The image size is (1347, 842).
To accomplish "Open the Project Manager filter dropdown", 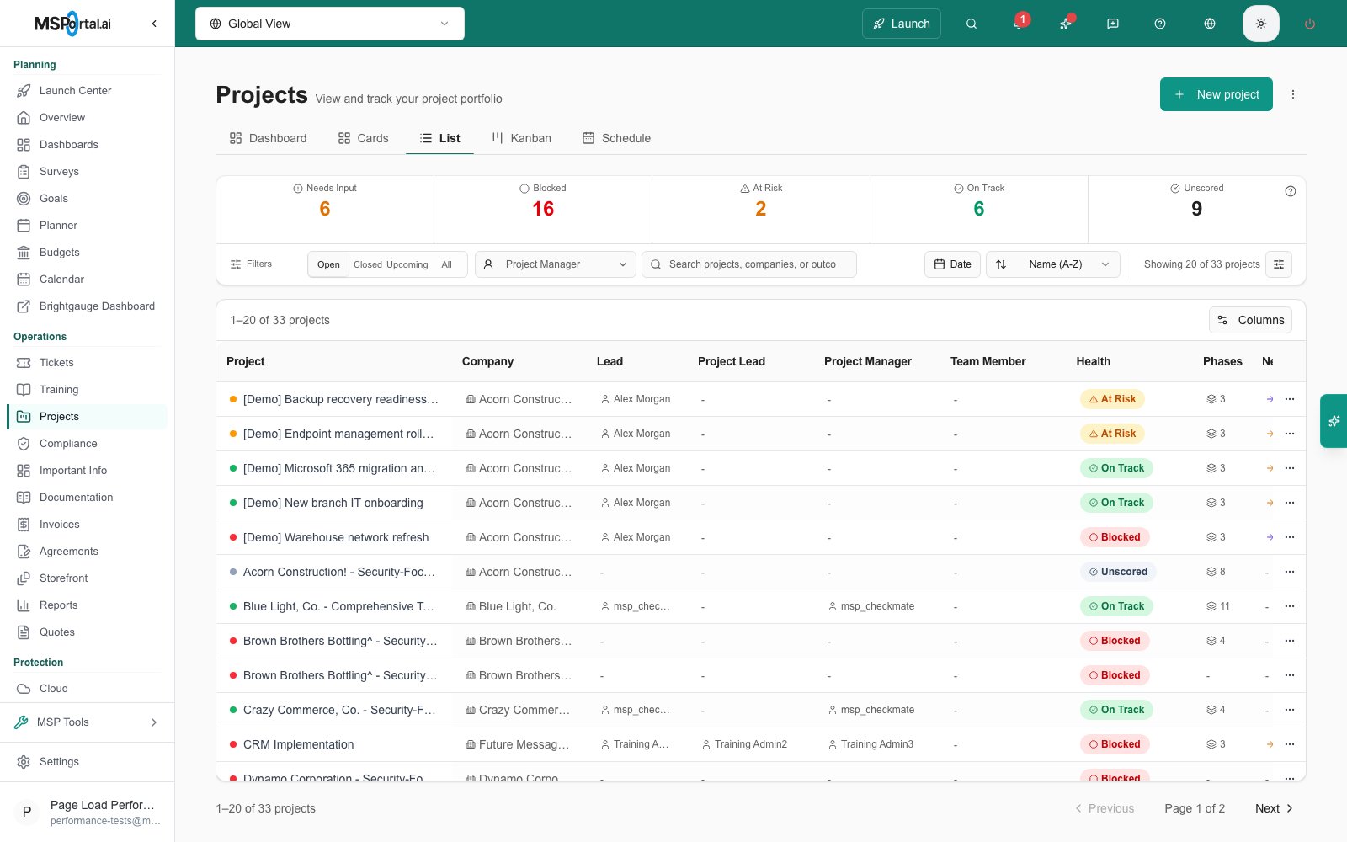I will [x=556, y=264].
